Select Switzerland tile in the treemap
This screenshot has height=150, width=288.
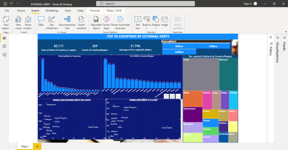pyautogui.click(x=193, y=115)
